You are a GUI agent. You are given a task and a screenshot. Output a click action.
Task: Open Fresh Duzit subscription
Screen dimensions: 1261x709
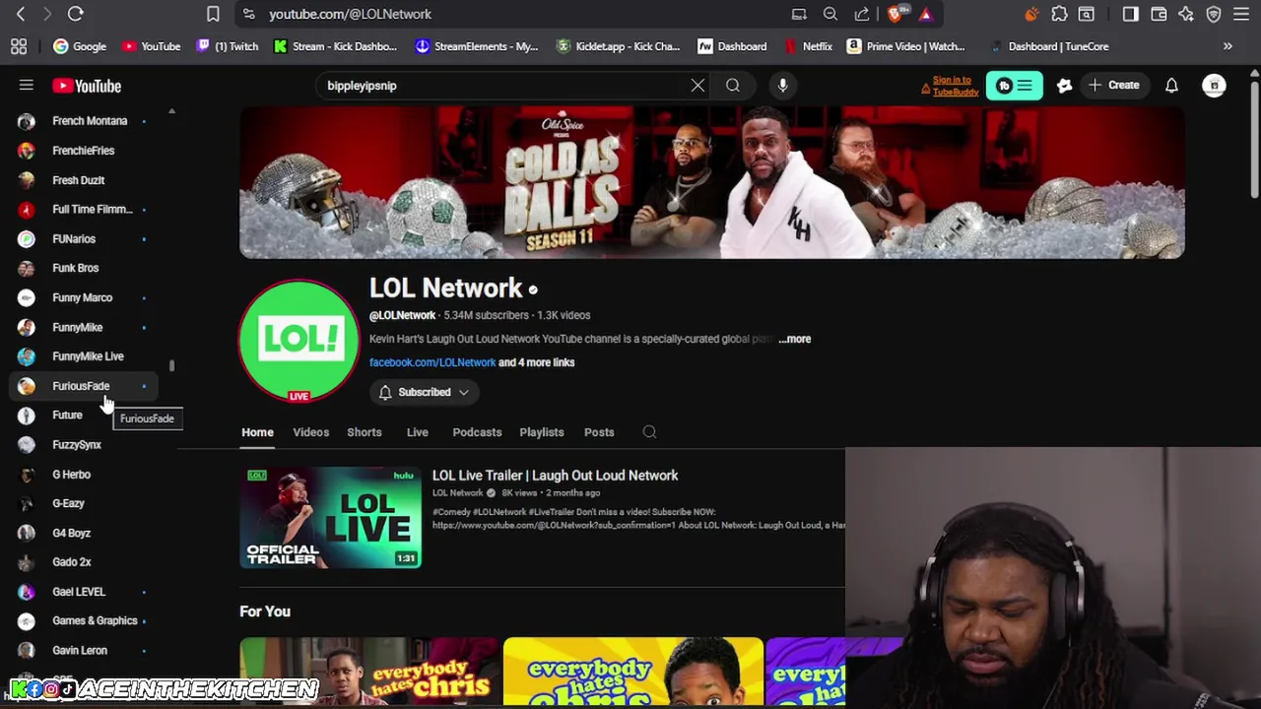point(78,180)
